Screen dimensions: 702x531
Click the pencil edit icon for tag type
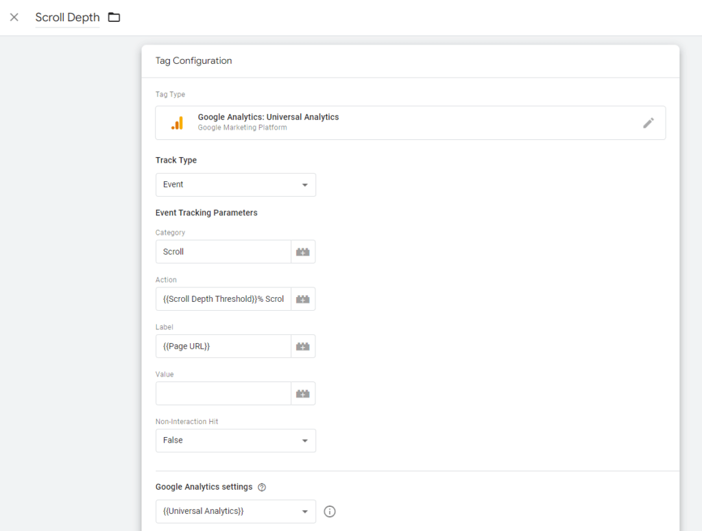click(x=648, y=123)
